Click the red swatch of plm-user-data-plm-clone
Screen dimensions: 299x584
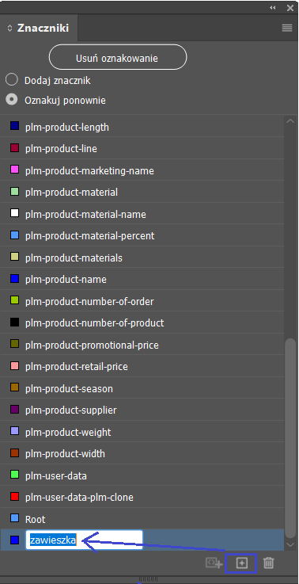[14, 497]
